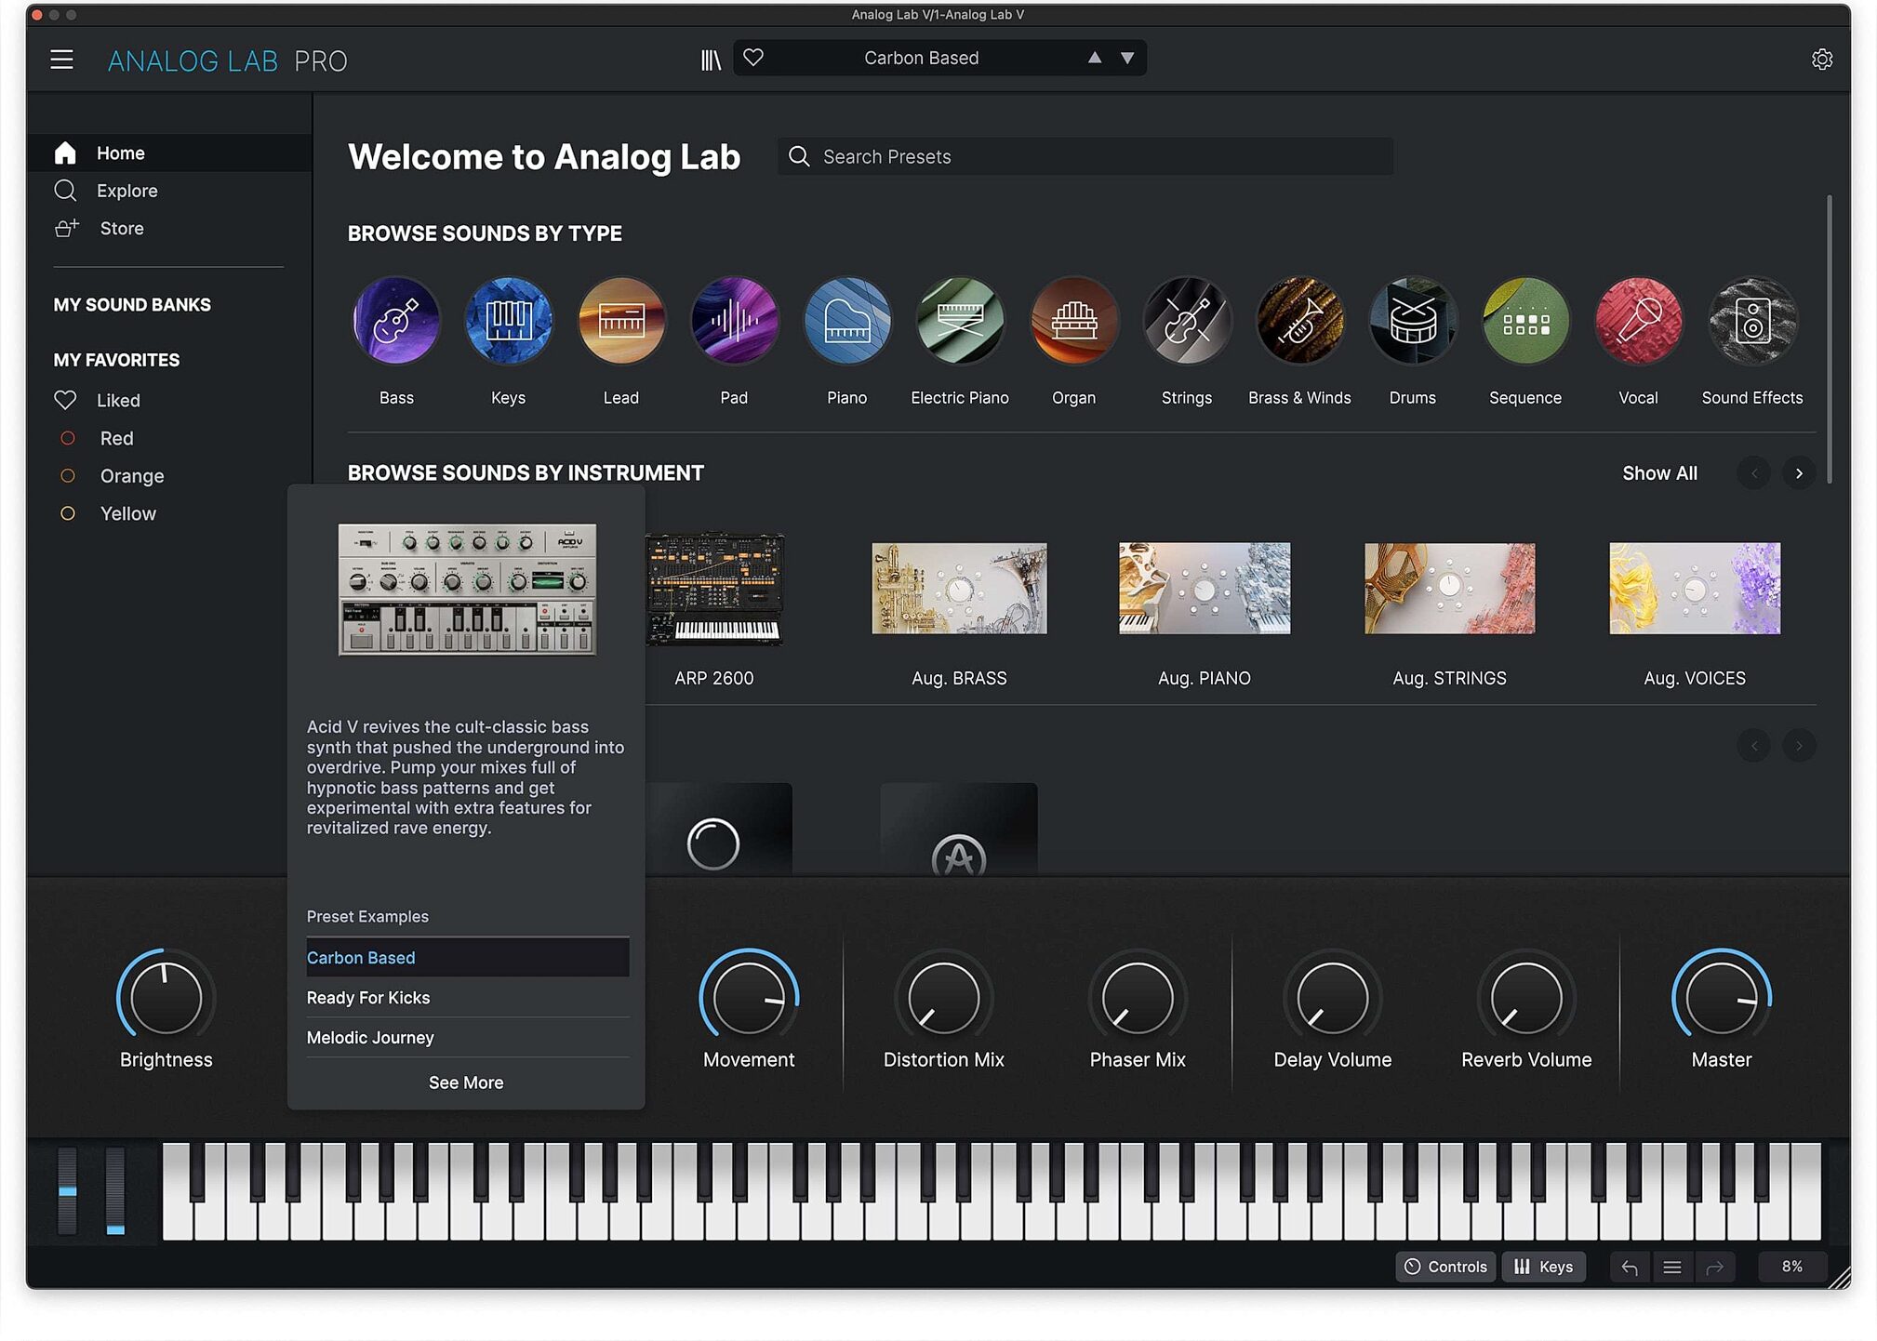Like the current preset with the heart icon

point(753,58)
